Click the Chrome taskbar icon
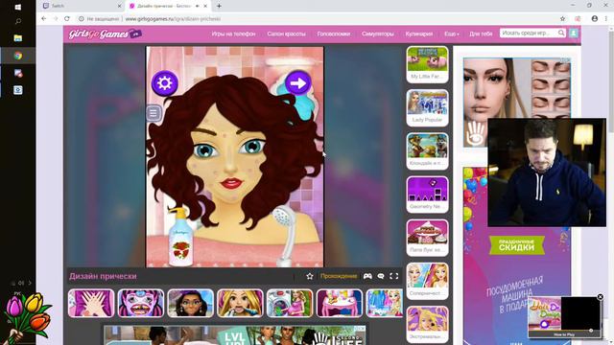 point(18,56)
